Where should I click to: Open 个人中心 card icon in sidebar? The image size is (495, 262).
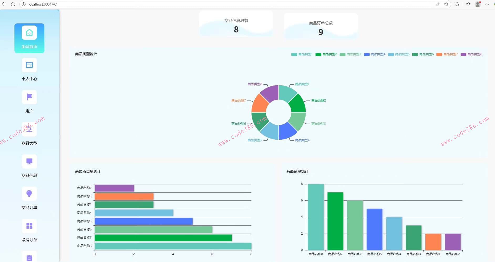click(29, 65)
